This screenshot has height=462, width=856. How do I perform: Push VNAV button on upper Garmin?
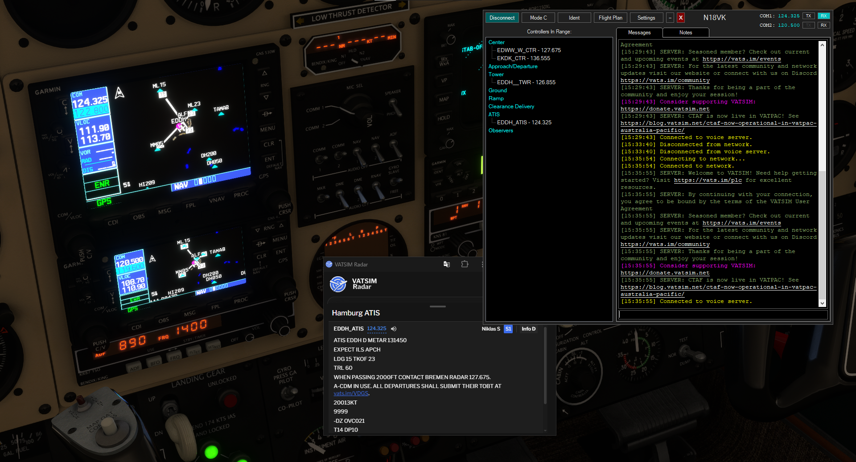pos(217,200)
